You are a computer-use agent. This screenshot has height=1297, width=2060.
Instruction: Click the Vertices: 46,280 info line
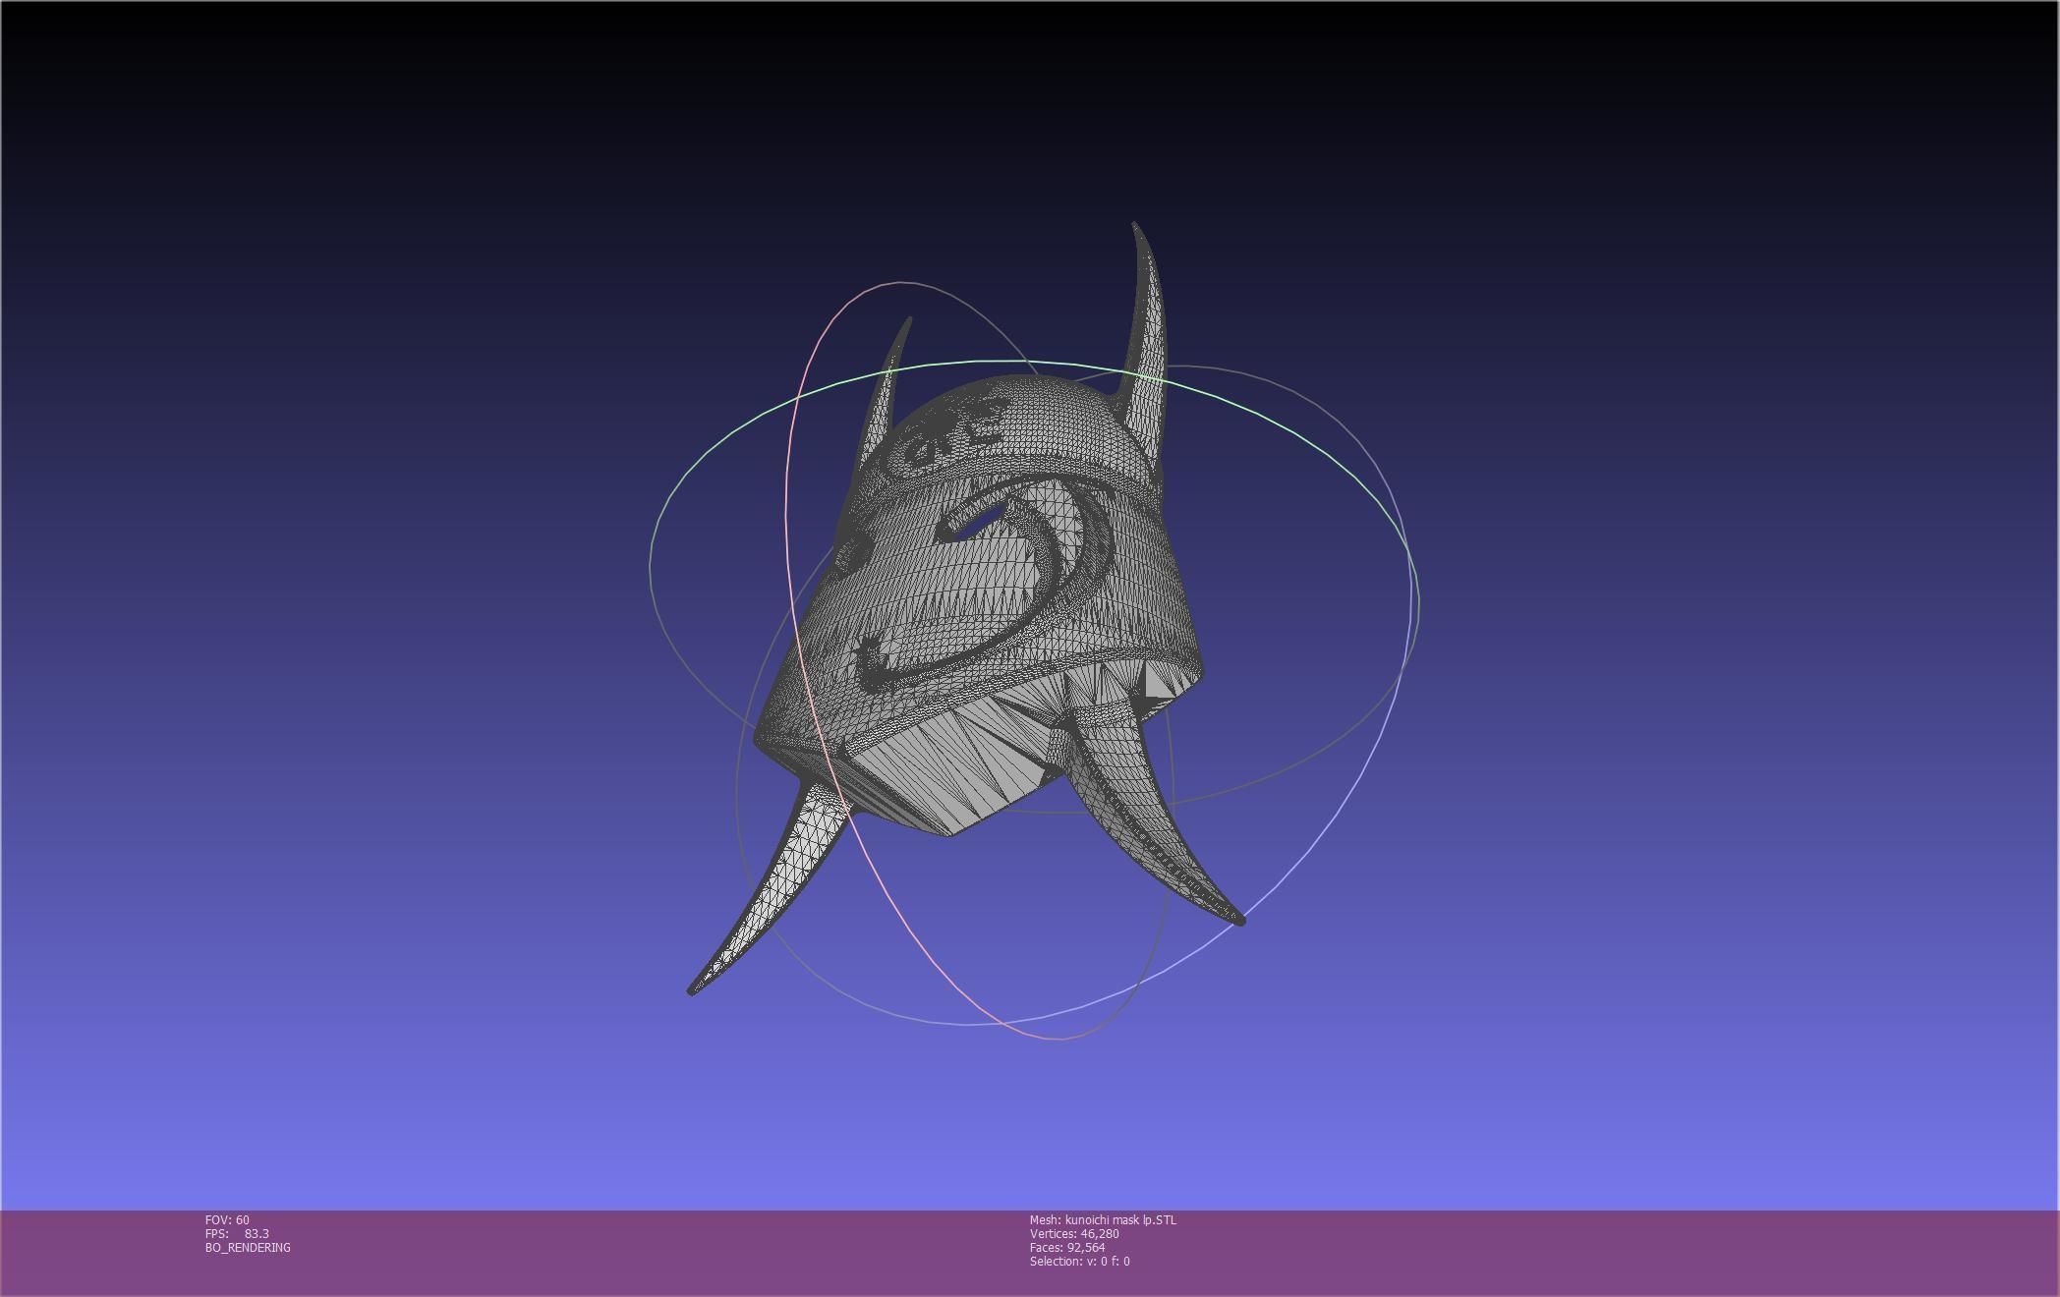point(1073,1233)
